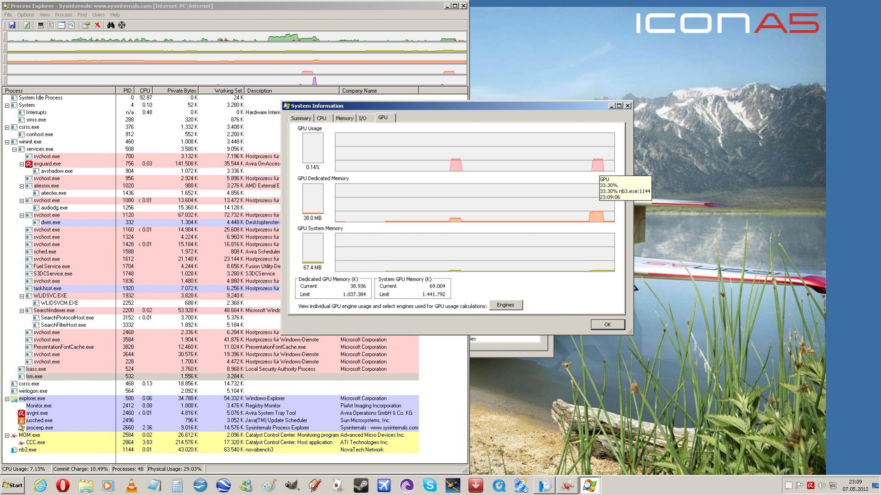
Task: Collapse the services.exe tree node
Action: click(14, 149)
